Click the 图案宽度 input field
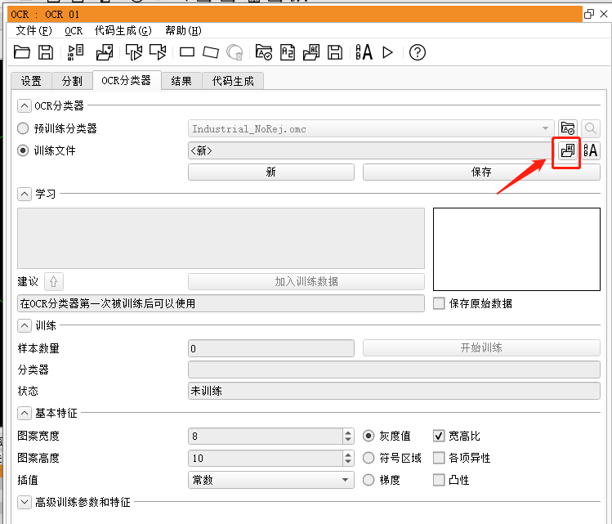Image resolution: width=612 pixels, height=524 pixels. [264, 436]
